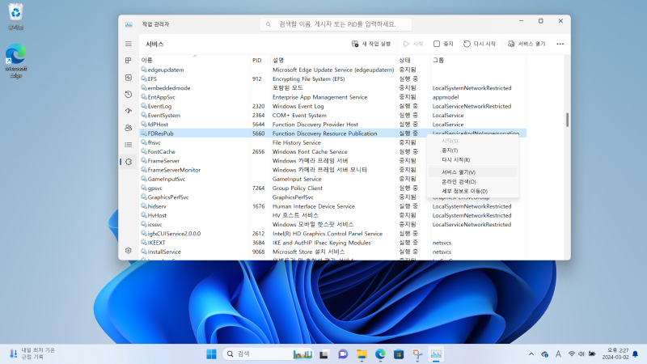Select the icssvc service row
The image size is (647, 364).
click(x=332, y=225)
